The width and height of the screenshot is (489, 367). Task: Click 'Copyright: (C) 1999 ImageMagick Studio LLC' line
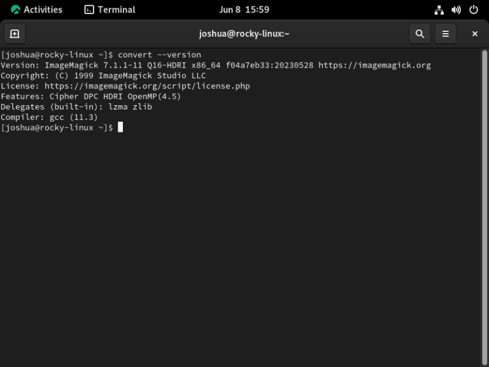click(x=103, y=76)
